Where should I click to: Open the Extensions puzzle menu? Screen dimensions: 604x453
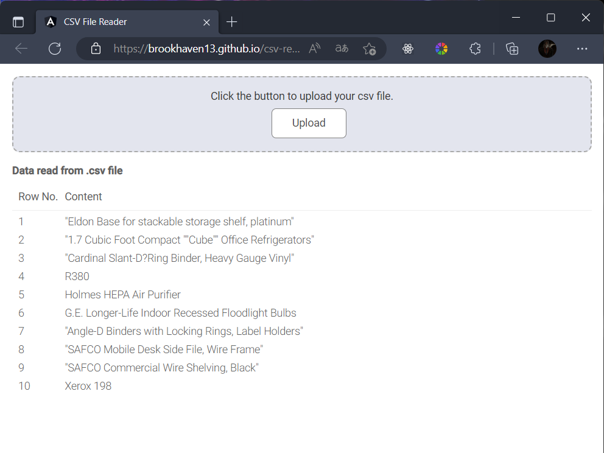475,49
